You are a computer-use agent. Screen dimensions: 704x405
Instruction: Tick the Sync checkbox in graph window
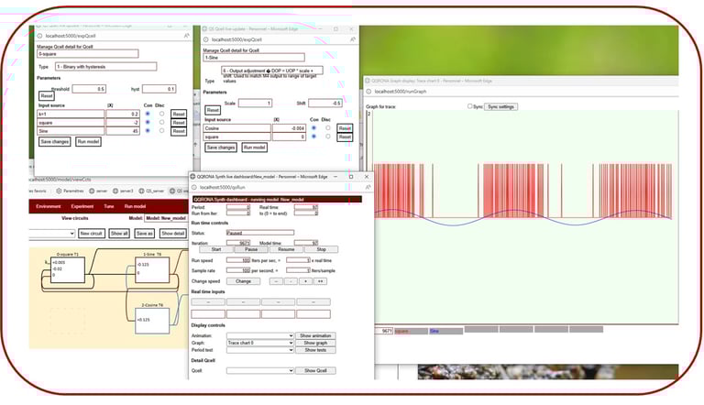[469, 106]
